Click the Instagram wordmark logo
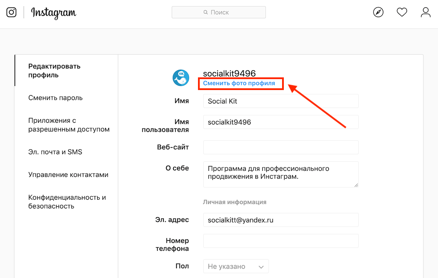 click(x=53, y=13)
